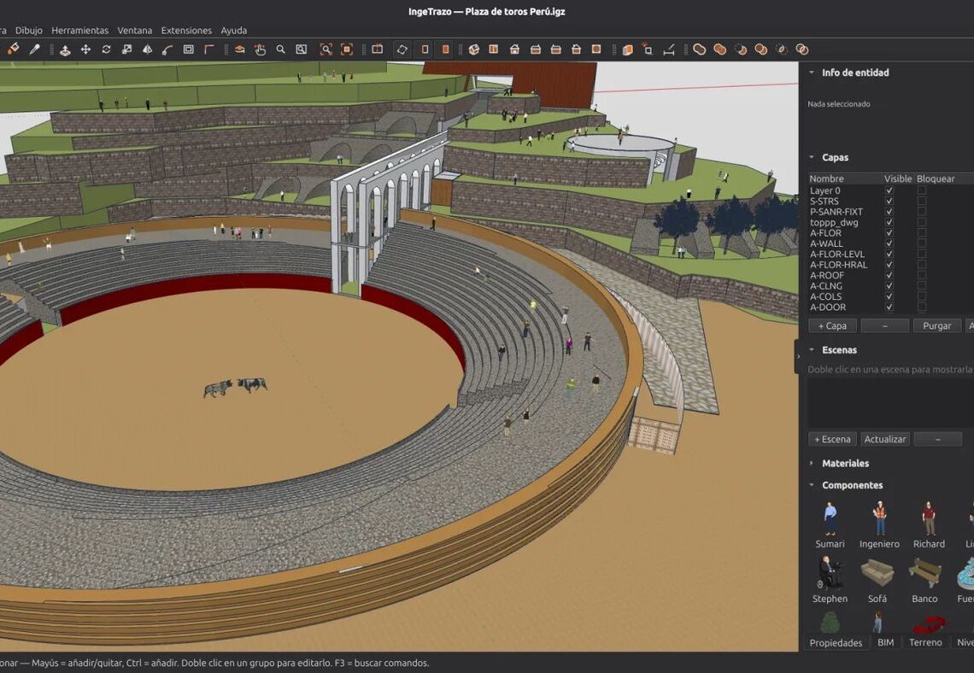The height and width of the screenshot is (673, 974).
Task: Click the Purgar button
Action: pos(936,326)
